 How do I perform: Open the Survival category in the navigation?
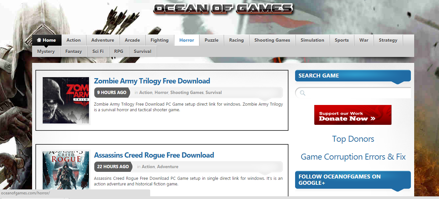[x=142, y=51]
